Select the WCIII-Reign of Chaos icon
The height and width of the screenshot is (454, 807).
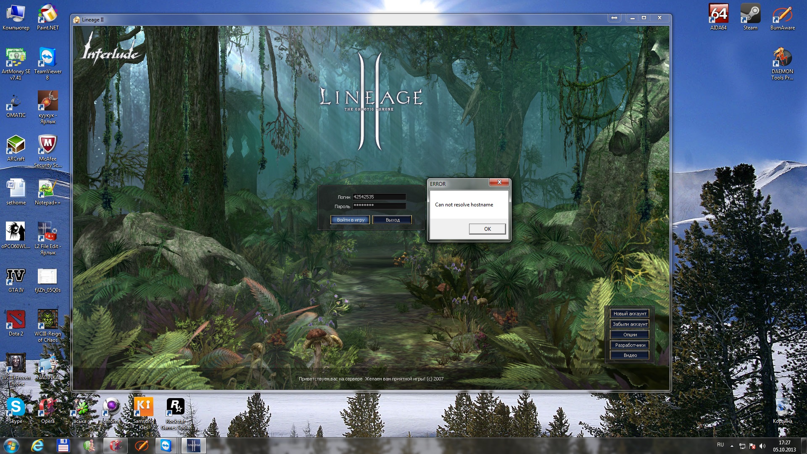point(48,326)
